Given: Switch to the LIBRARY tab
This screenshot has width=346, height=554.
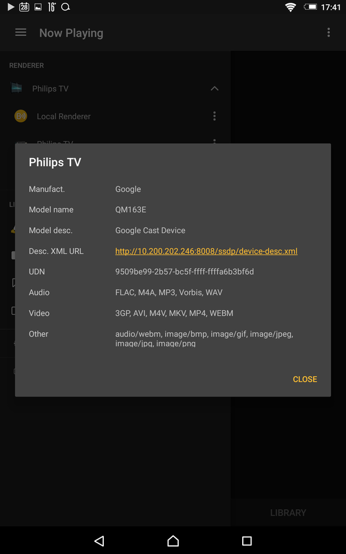Looking at the screenshot, I should (288, 512).
